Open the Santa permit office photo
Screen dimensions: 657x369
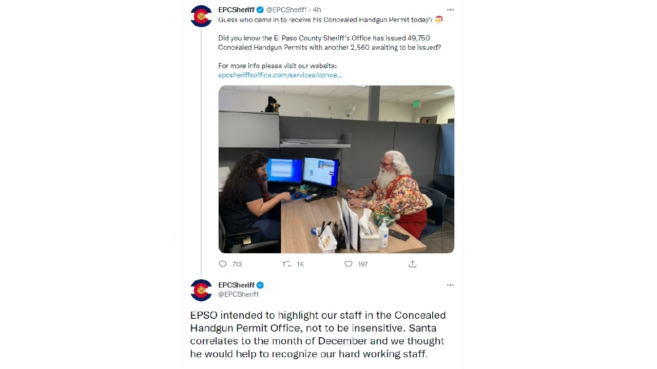coord(336,169)
